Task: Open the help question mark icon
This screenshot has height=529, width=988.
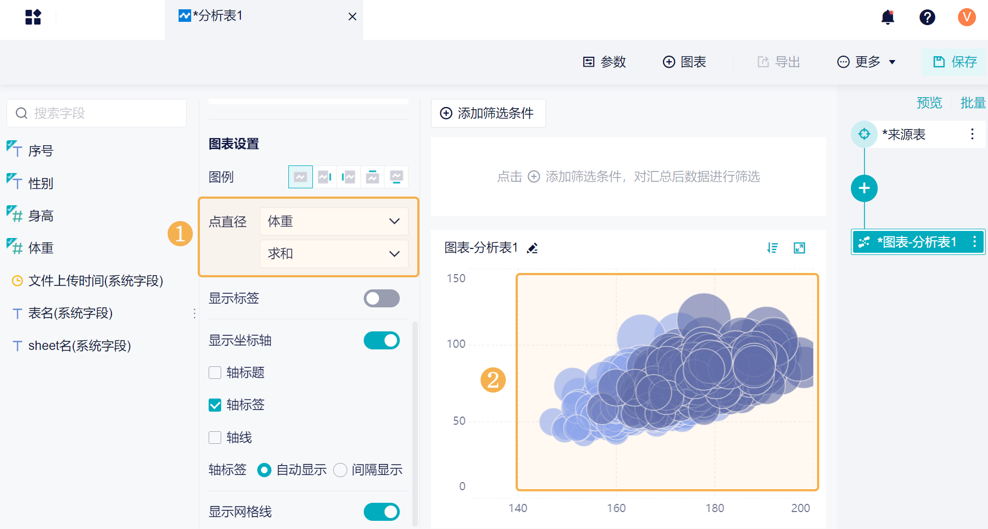Action: [x=927, y=17]
